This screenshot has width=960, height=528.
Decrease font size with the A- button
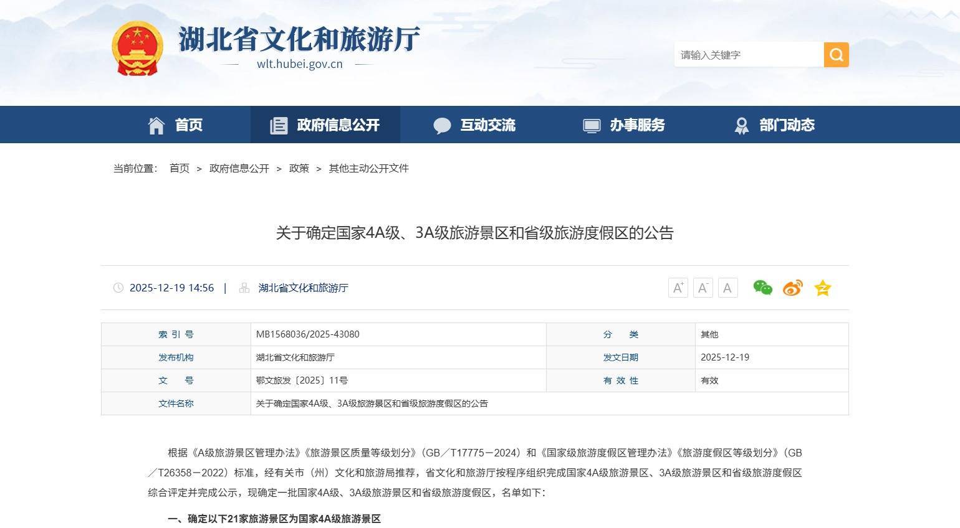[703, 288]
